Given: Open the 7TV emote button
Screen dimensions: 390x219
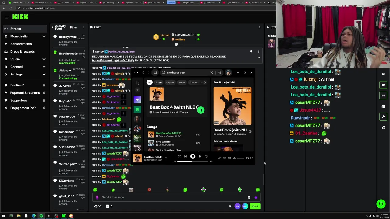Looking at the screenshot, I should coord(238,206).
